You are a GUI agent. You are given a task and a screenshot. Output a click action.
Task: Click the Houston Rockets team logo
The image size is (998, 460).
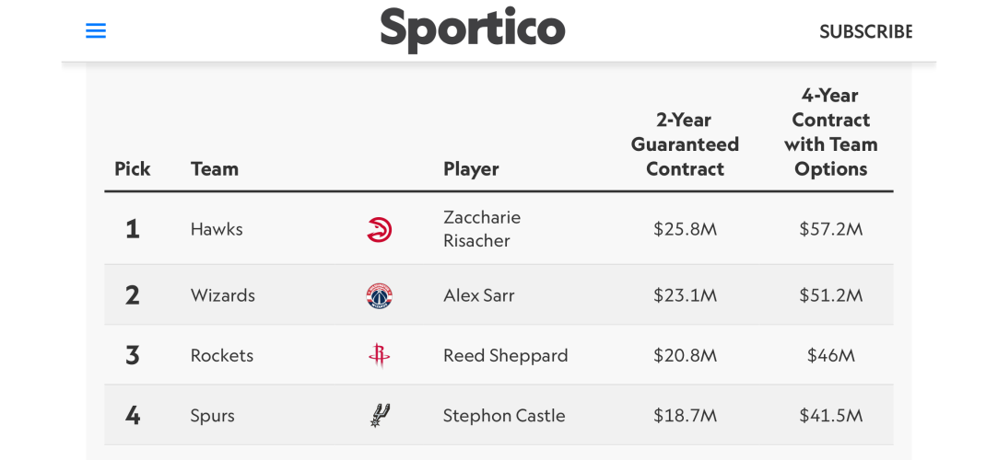[380, 356]
